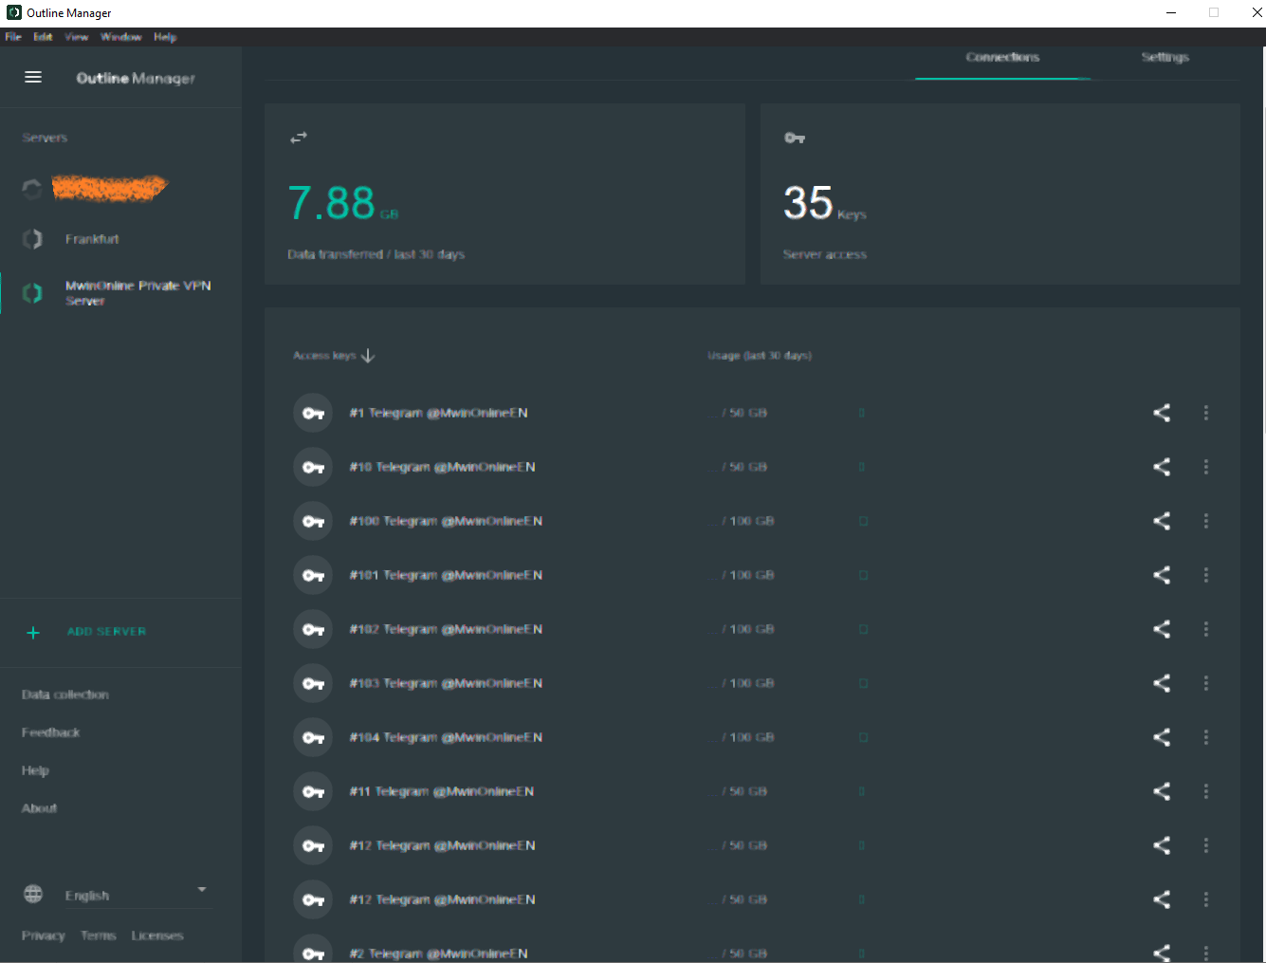The image size is (1266, 963).
Task: Click the globe icon near the language selector
Action: point(32,893)
